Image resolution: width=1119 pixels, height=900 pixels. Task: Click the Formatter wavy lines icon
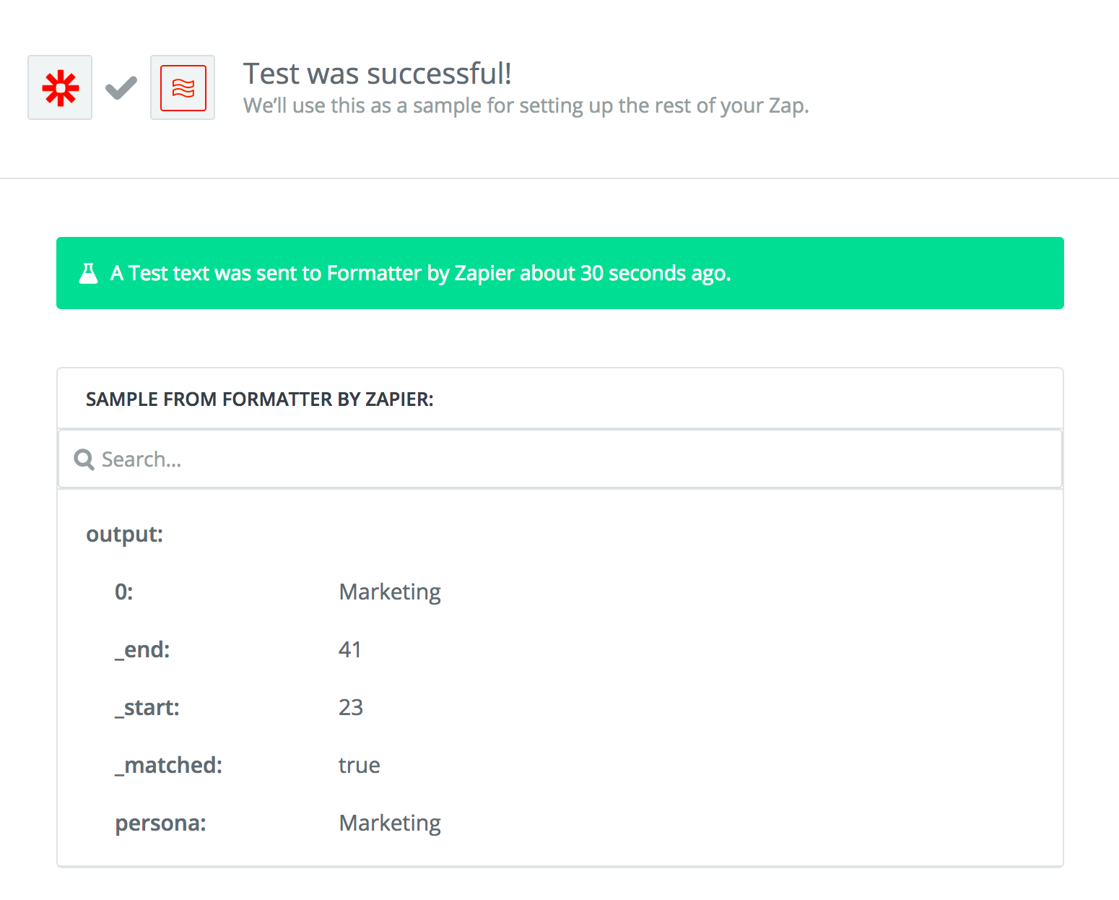(x=183, y=87)
